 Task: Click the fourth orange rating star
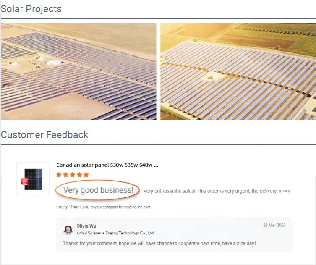(x=79, y=175)
